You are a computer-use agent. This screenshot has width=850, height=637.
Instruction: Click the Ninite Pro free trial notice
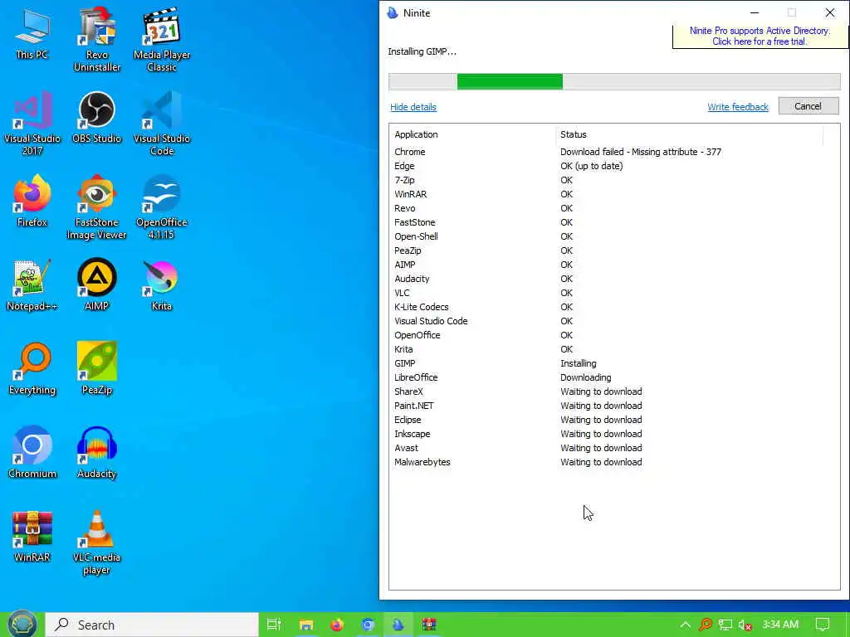pos(760,36)
